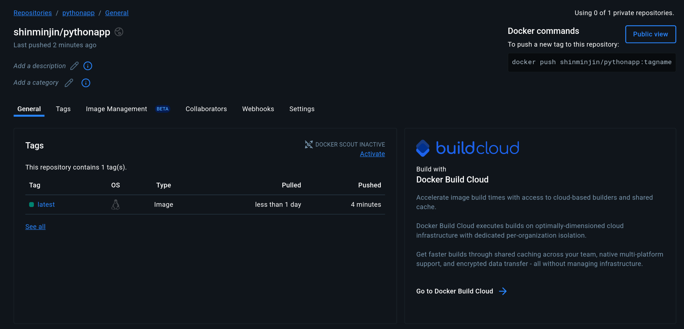The height and width of the screenshot is (329, 684).
Task: Switch to the General tab
Action: [29, 109]
